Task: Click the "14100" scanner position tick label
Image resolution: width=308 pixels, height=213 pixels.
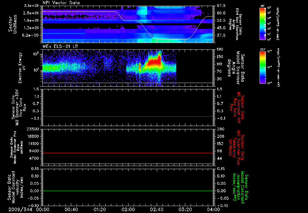Action: 33,144
